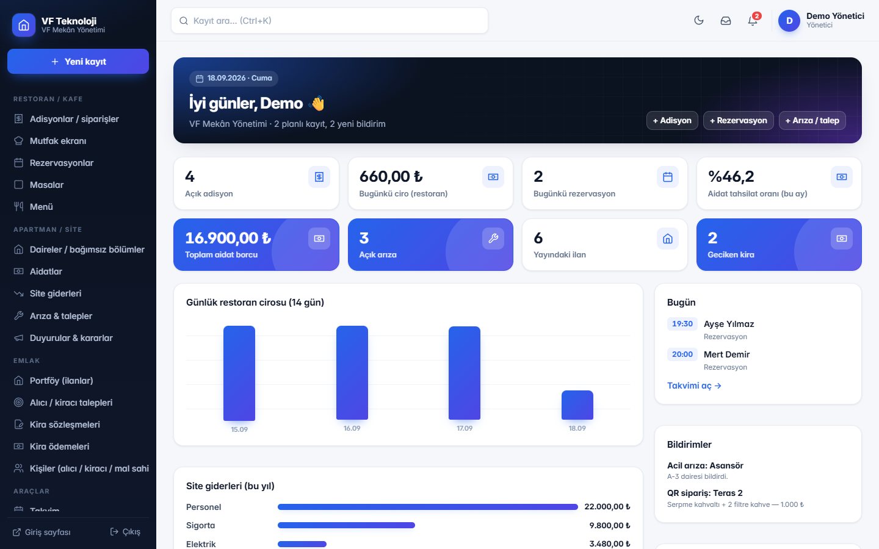879x549 pixels.
Task: Click the Mutfak ekranı chef hat icon
Action: pyautogui.click(x=19, y=141)
